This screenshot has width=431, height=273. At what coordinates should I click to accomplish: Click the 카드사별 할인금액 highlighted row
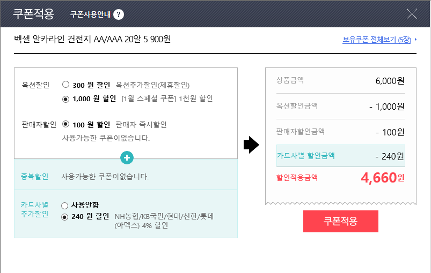click(340, 156)
